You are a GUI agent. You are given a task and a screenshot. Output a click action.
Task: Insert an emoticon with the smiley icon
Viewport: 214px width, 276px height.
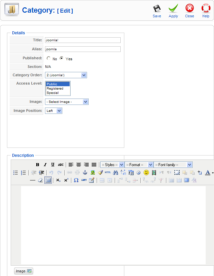tap(146, 172)
